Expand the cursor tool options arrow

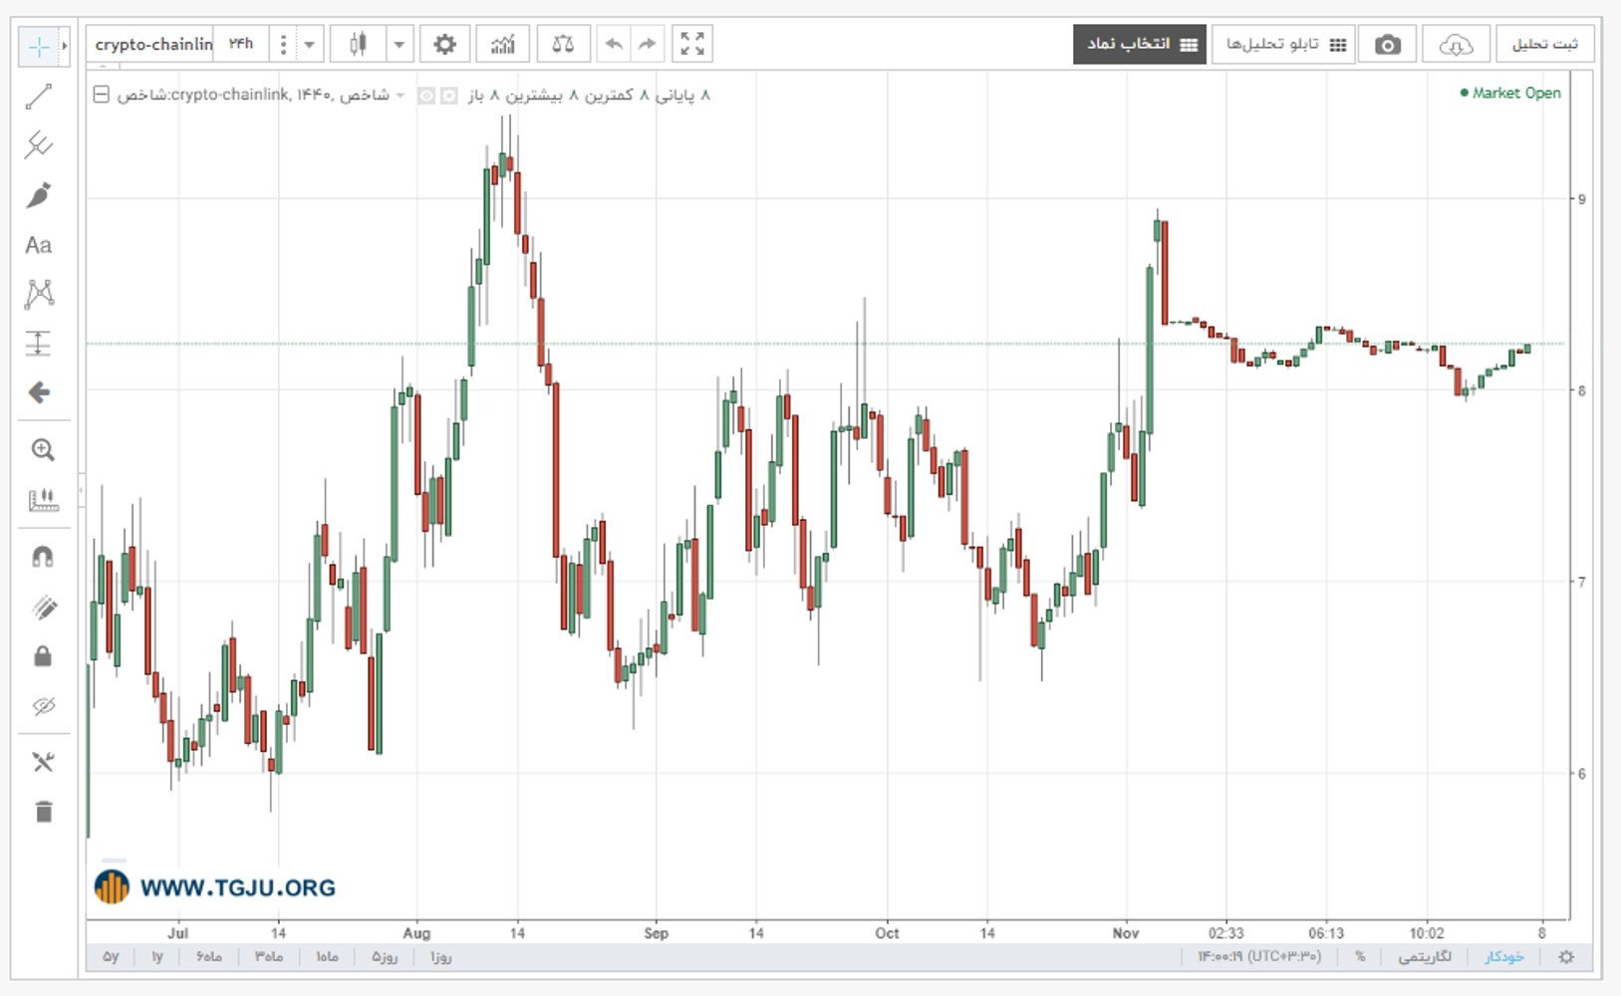[64, 46]
